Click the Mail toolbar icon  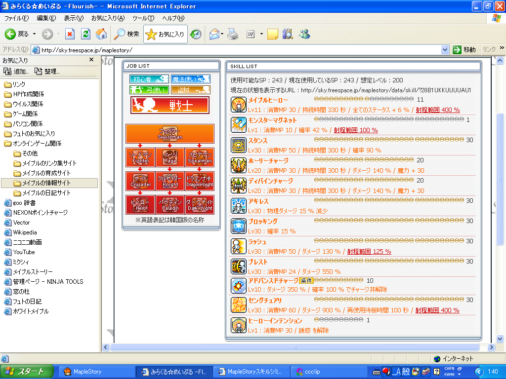click(x=214, y=34)
